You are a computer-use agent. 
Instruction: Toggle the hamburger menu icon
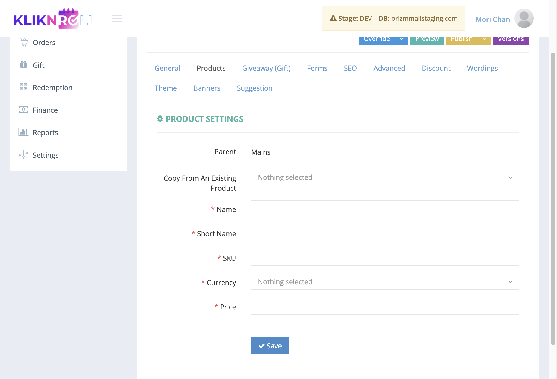pyautogui.click(x=117, y=19)
